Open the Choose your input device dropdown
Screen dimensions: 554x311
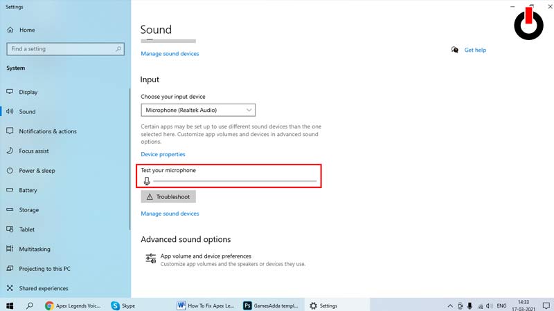click(198, 110)
